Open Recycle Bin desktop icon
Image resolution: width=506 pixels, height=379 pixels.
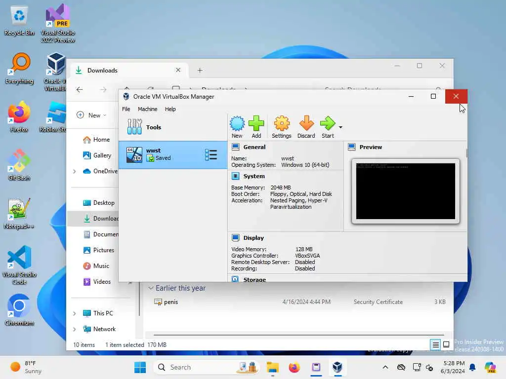point(19,21)
